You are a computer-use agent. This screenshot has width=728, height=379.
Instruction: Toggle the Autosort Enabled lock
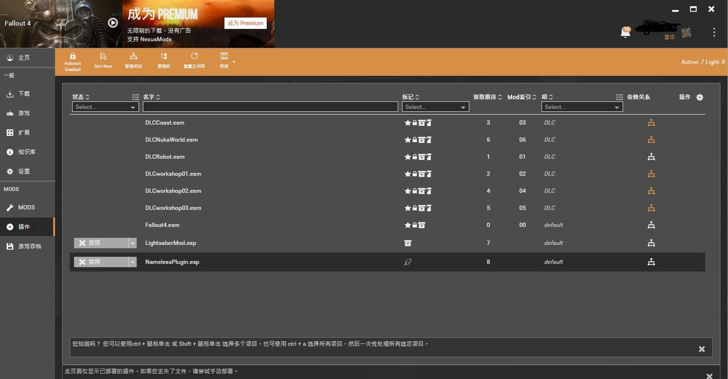point(73,62)
